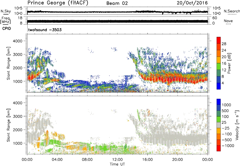Click the 'Freq. [MHz]' axis label

(5, 20)
